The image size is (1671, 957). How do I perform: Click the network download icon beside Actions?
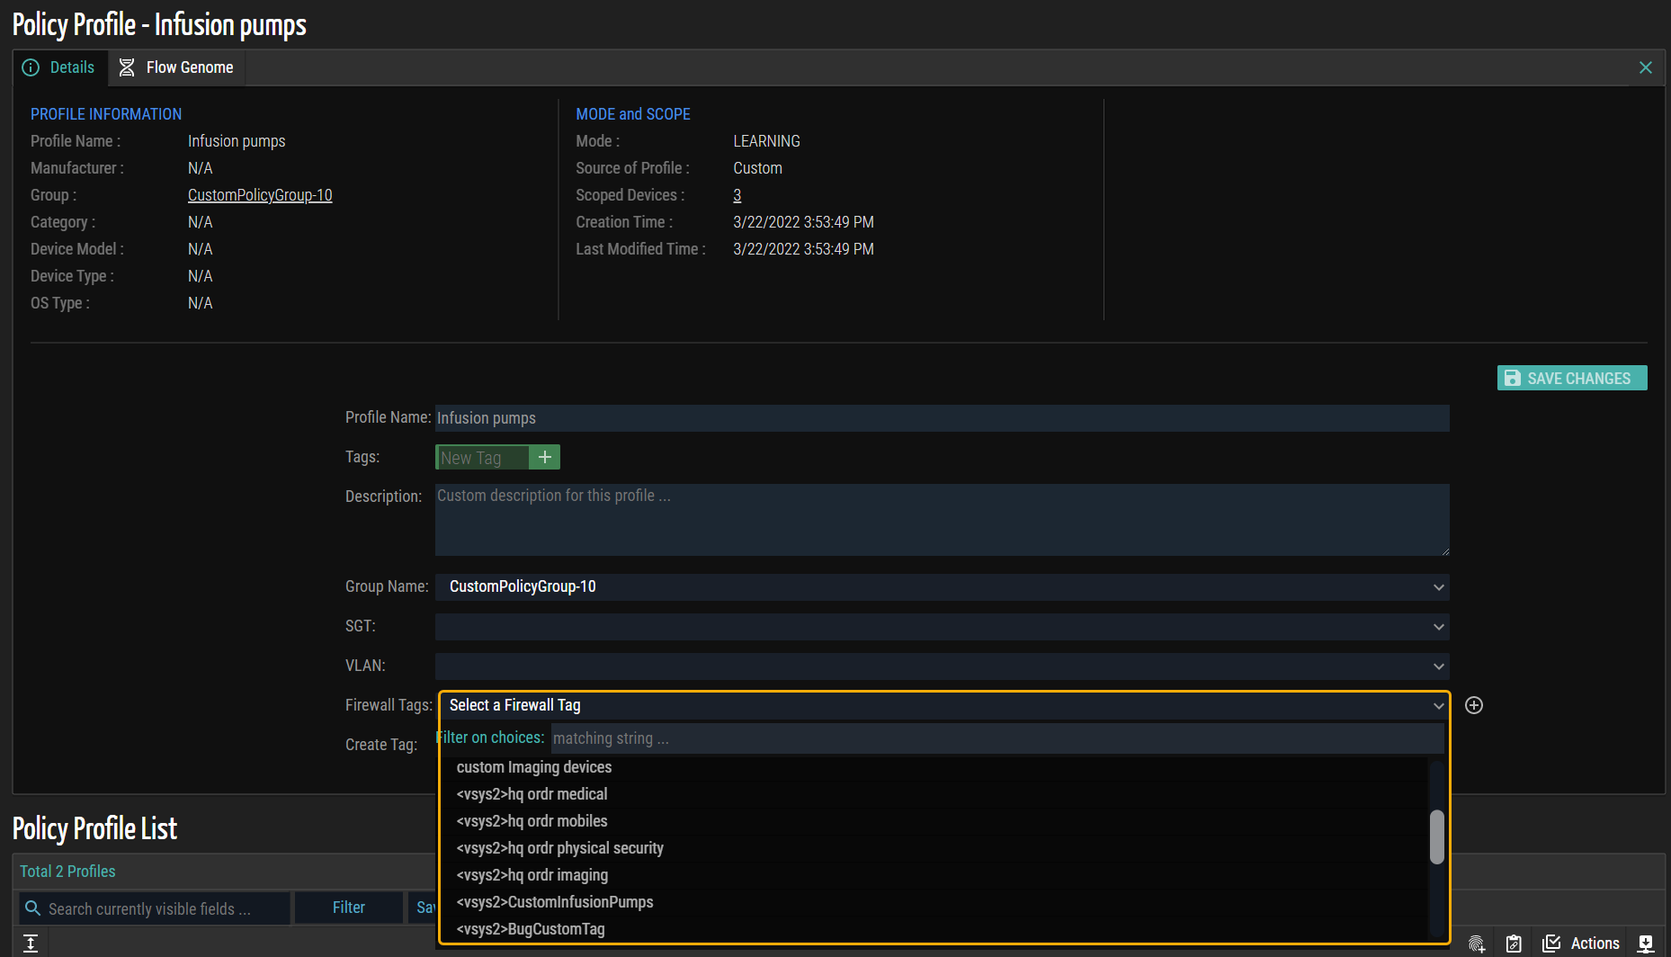tap(1646, 944)
